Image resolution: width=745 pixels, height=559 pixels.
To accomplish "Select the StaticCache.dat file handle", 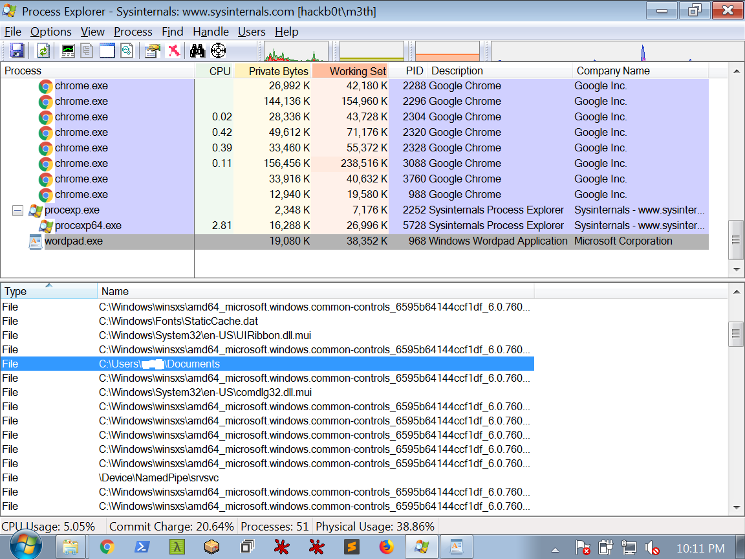I will 268,322.
